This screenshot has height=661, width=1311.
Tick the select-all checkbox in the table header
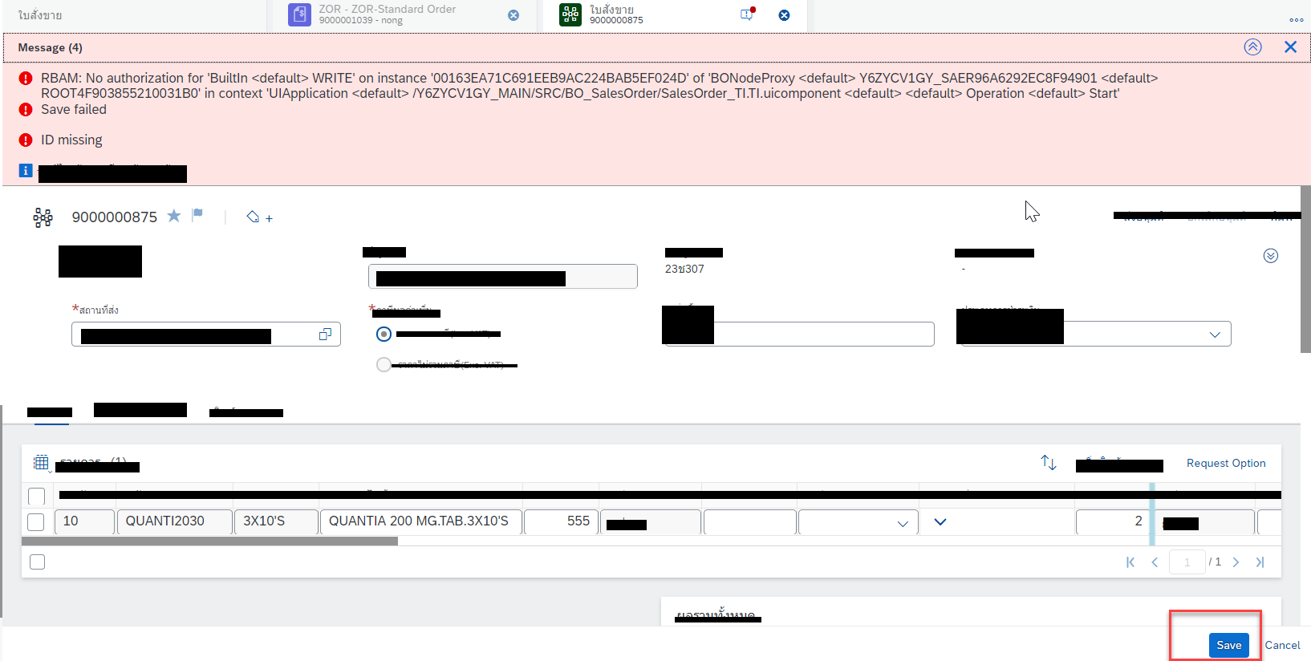tap(36, 496)
